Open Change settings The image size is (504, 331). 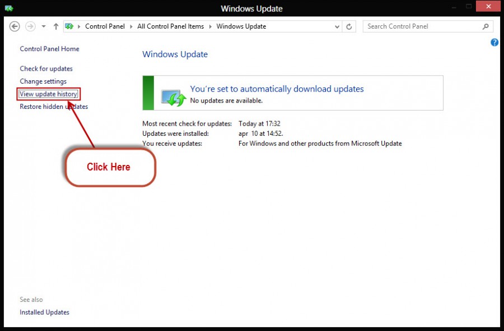tap(43, 81)
